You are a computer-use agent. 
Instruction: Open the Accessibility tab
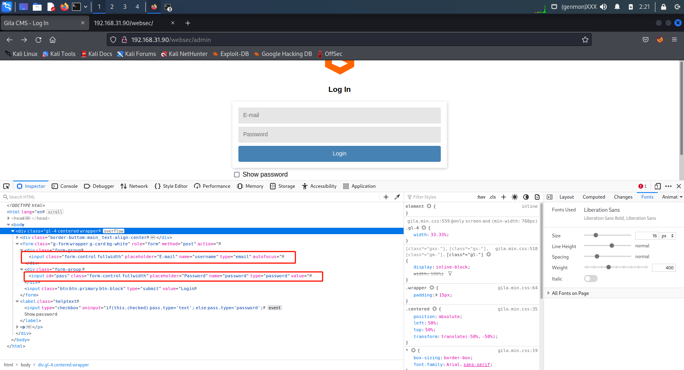point(319,186)
